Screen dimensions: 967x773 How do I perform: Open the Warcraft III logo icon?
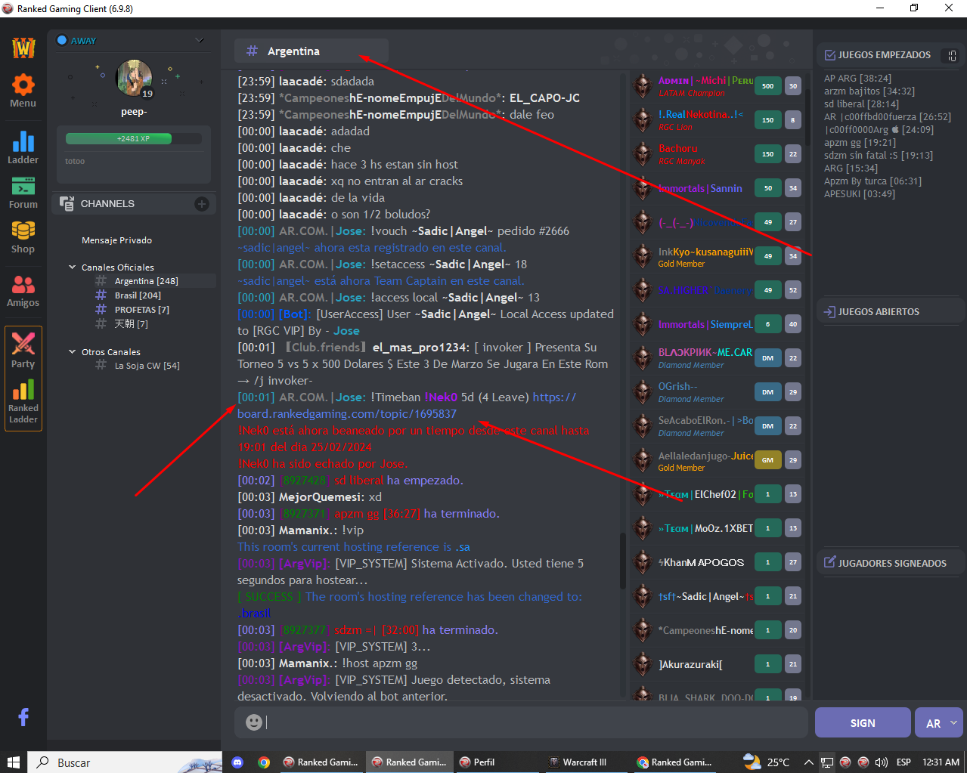23,48
